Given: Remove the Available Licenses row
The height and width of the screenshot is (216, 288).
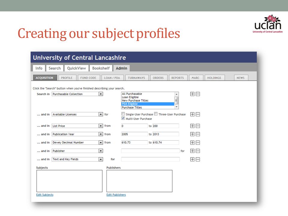Looking at the screenshot, I should 198,114.
